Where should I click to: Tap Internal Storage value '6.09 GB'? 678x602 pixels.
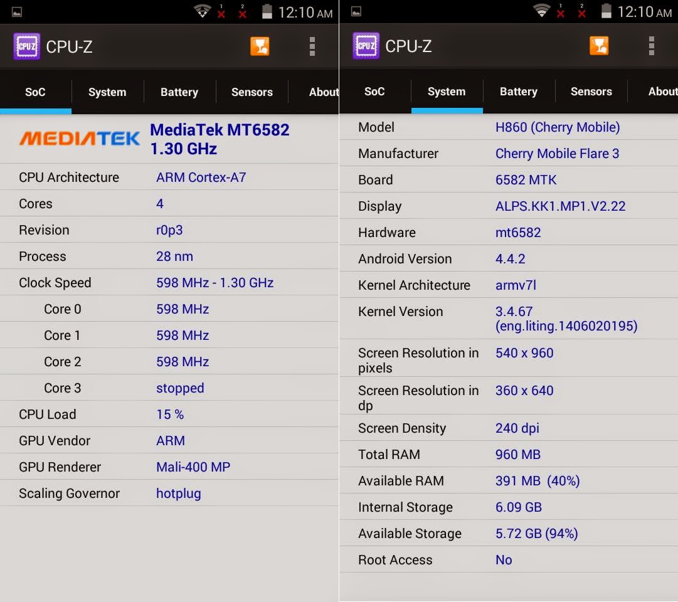pos(519,507)
